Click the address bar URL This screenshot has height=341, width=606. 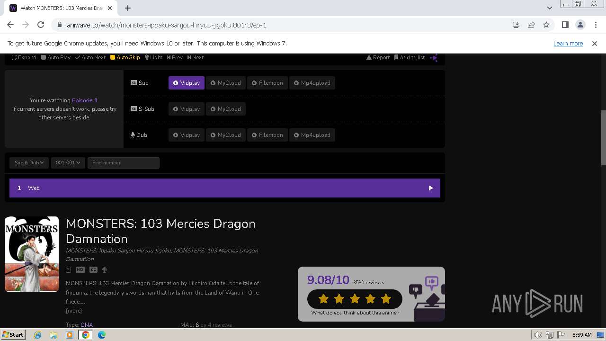[167, 25]
